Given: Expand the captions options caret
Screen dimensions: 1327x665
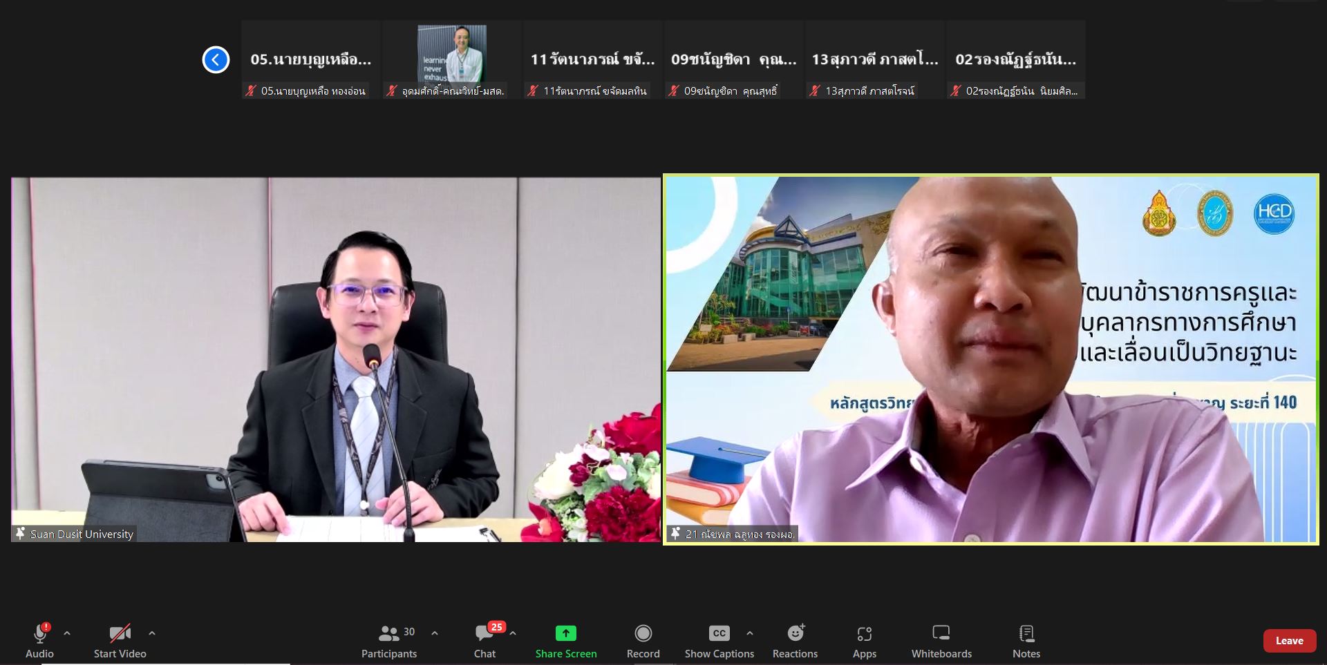Looking at the screenshot, I should (750, 633).
